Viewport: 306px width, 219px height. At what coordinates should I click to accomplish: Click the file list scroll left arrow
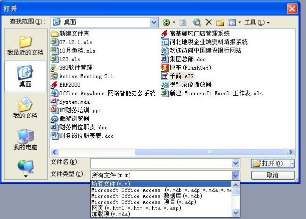(x=55, y=152)
